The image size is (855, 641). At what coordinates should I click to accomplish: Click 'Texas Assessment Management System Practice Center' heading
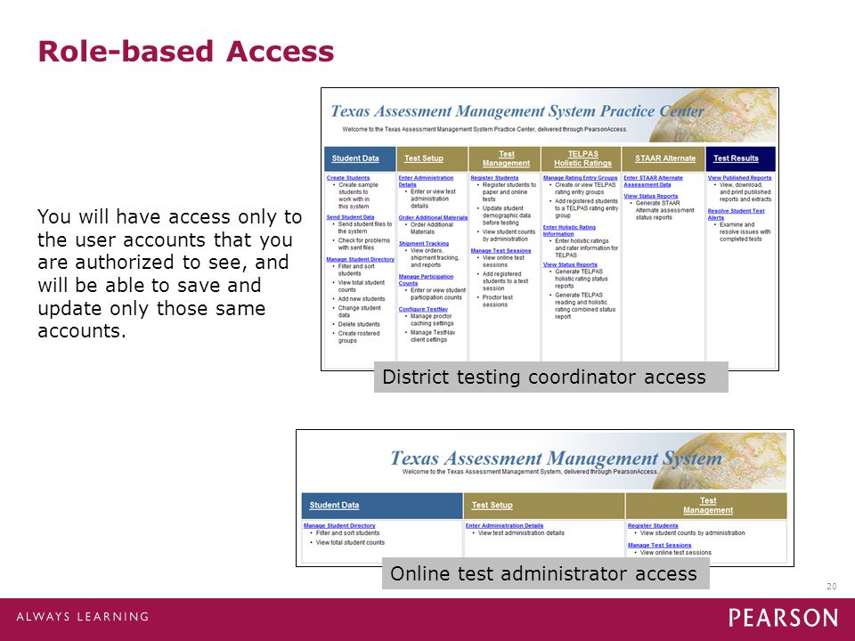pos(517,111)
